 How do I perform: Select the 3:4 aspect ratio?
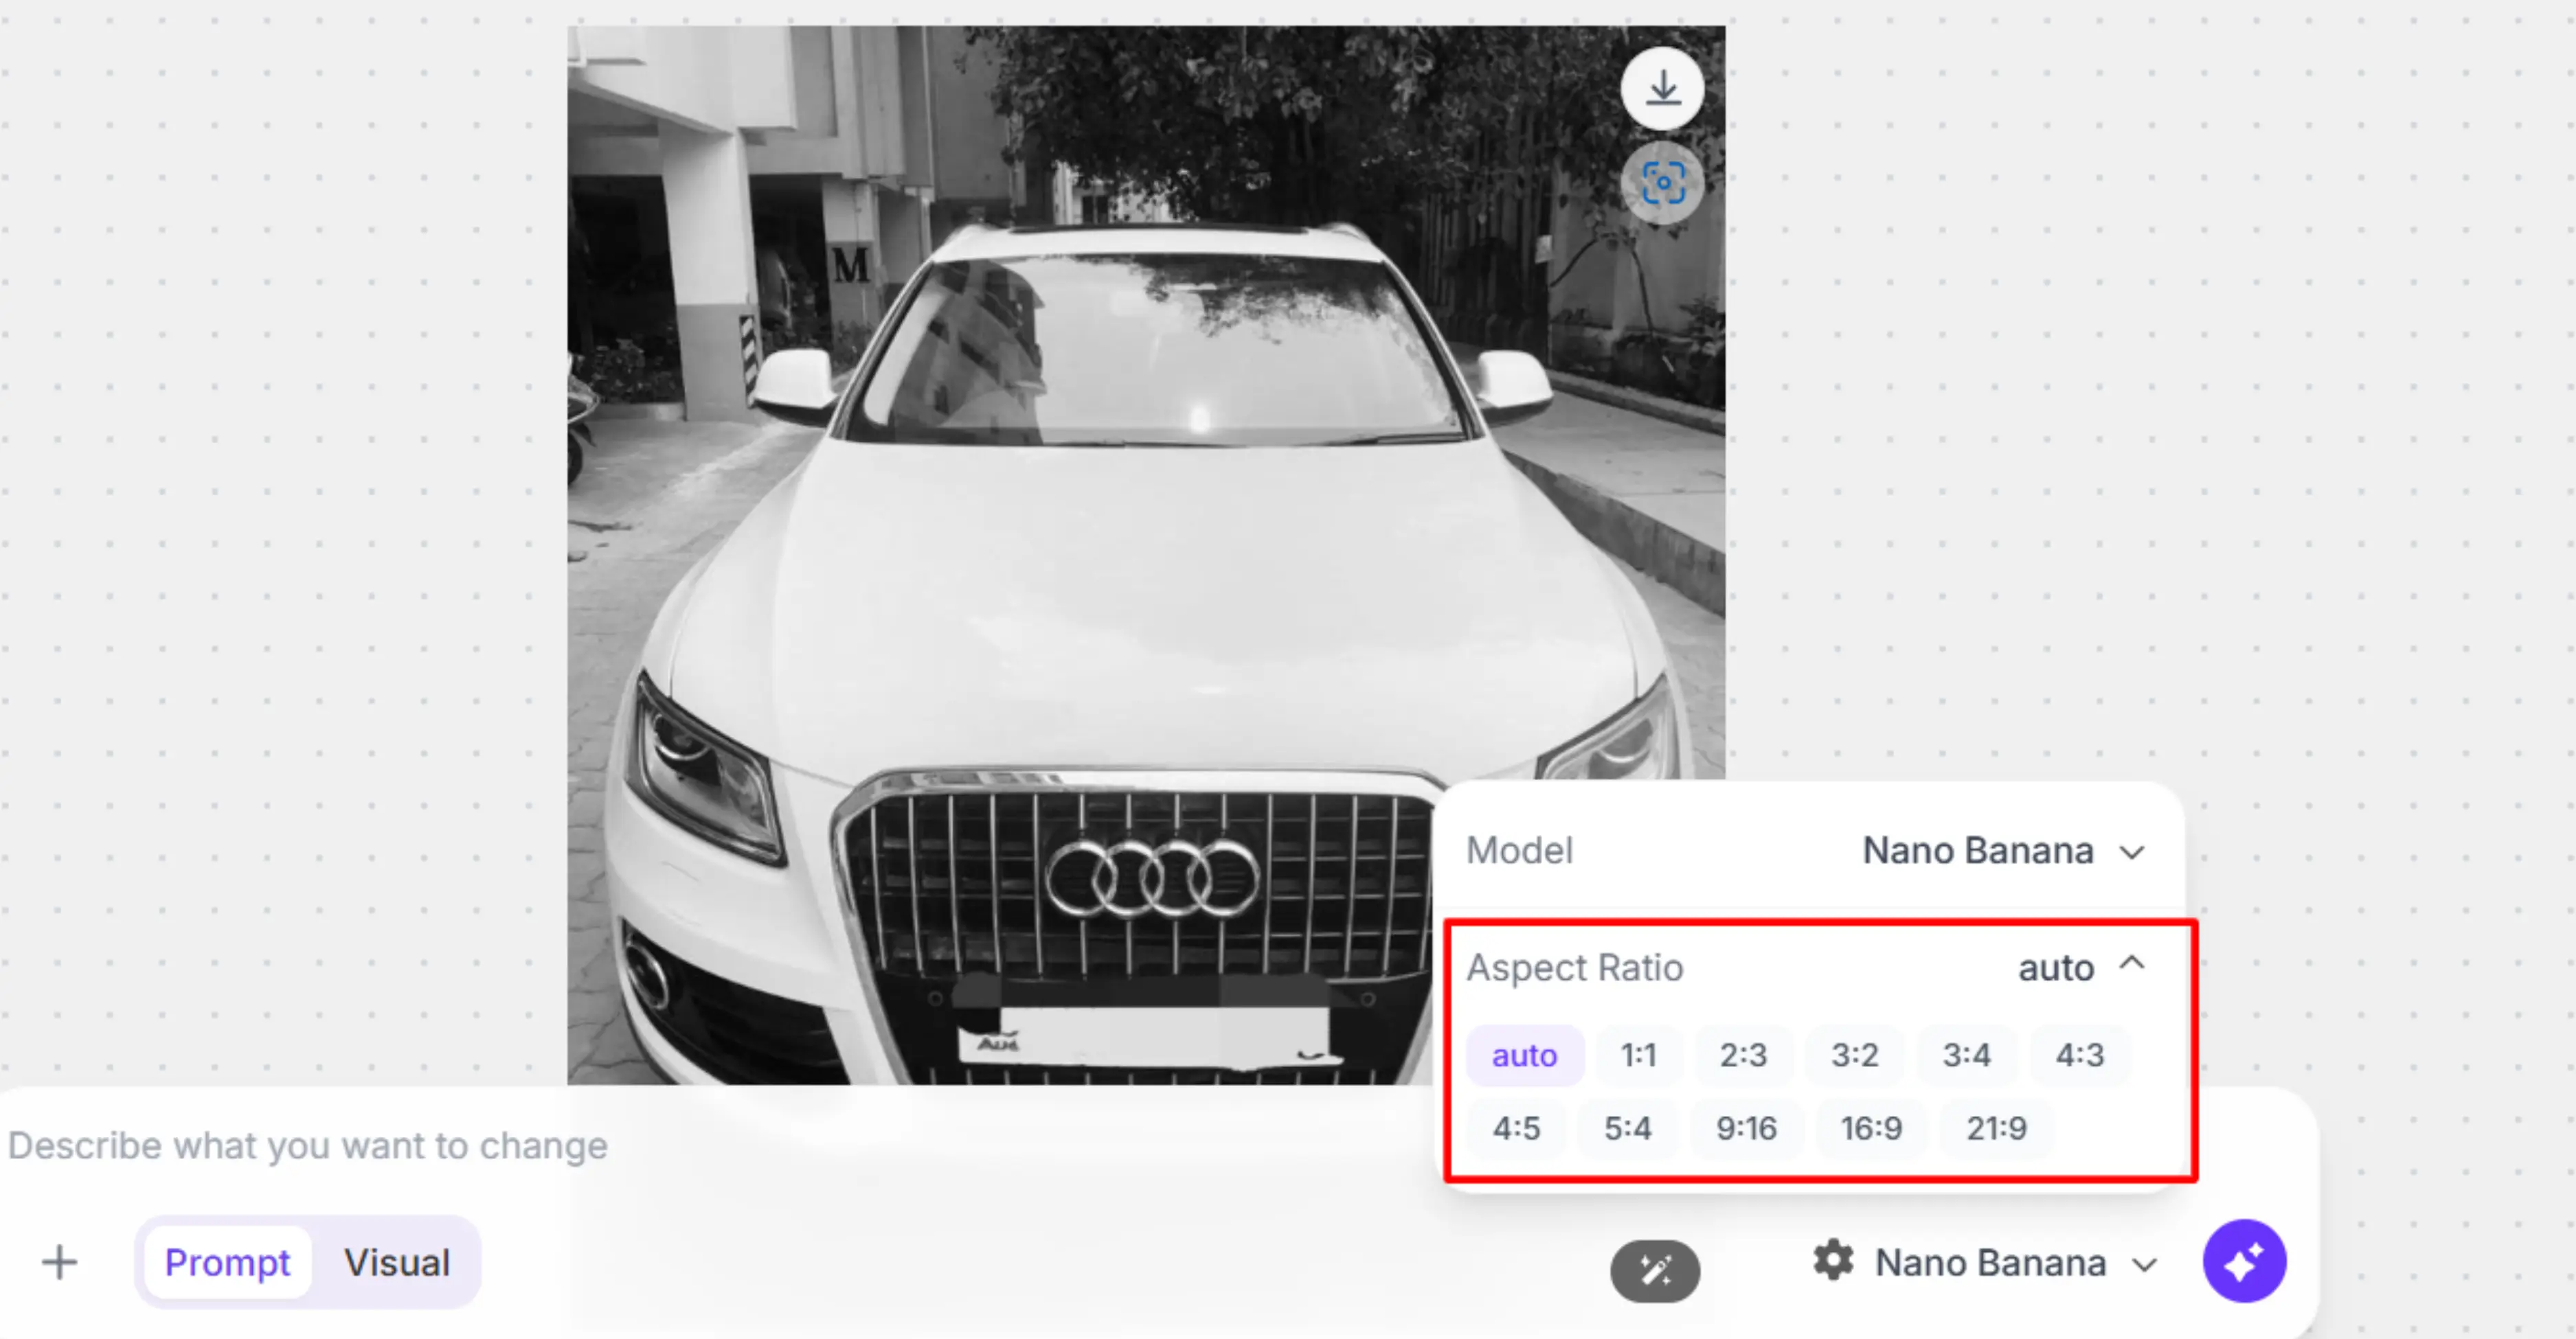(1967, 1055)
